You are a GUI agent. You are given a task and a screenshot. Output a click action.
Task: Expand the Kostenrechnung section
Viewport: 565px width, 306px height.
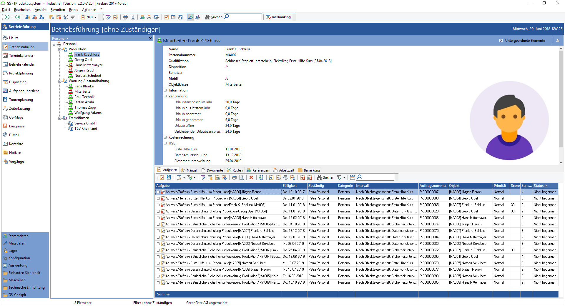click(165, 137)
